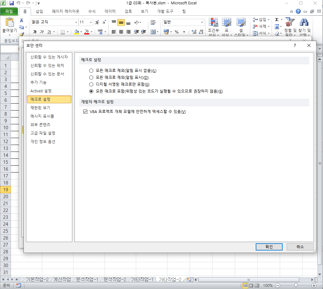Open the font name dropdown (맑은 고딕)

click(76, 23)
